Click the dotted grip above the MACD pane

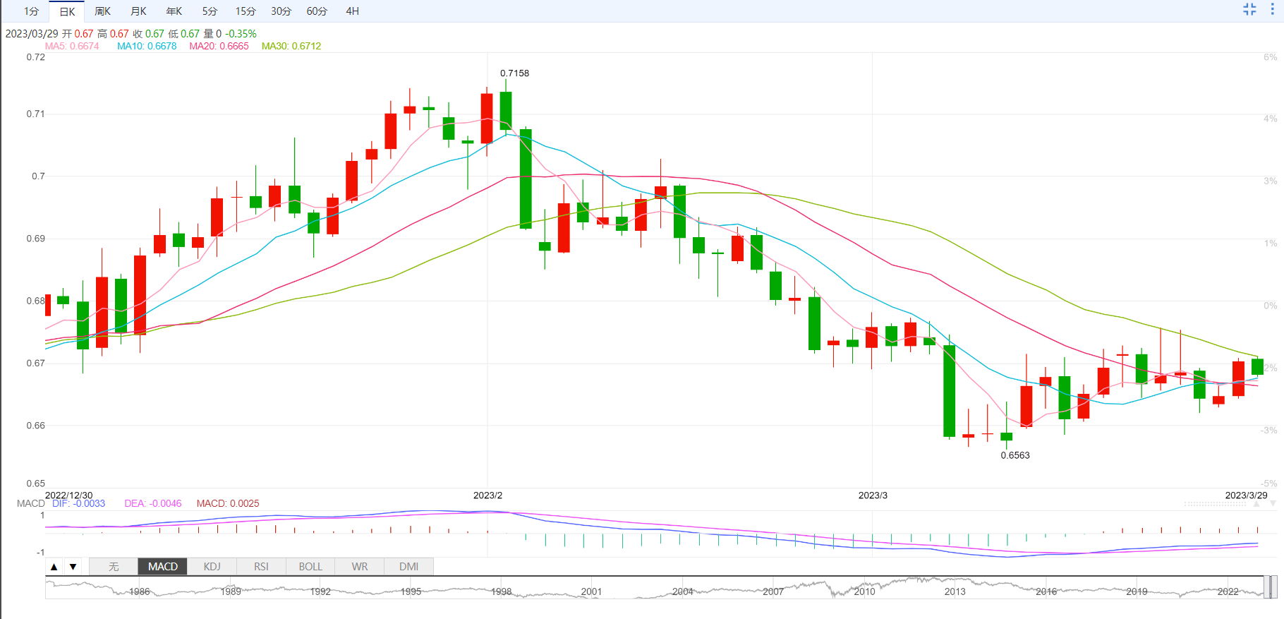[x=1216, y=504]
